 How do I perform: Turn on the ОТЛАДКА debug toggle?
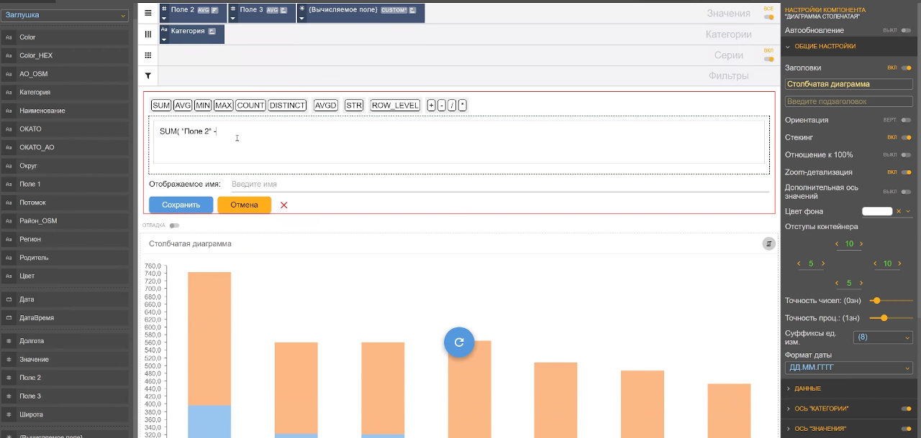tap(173, 225)
